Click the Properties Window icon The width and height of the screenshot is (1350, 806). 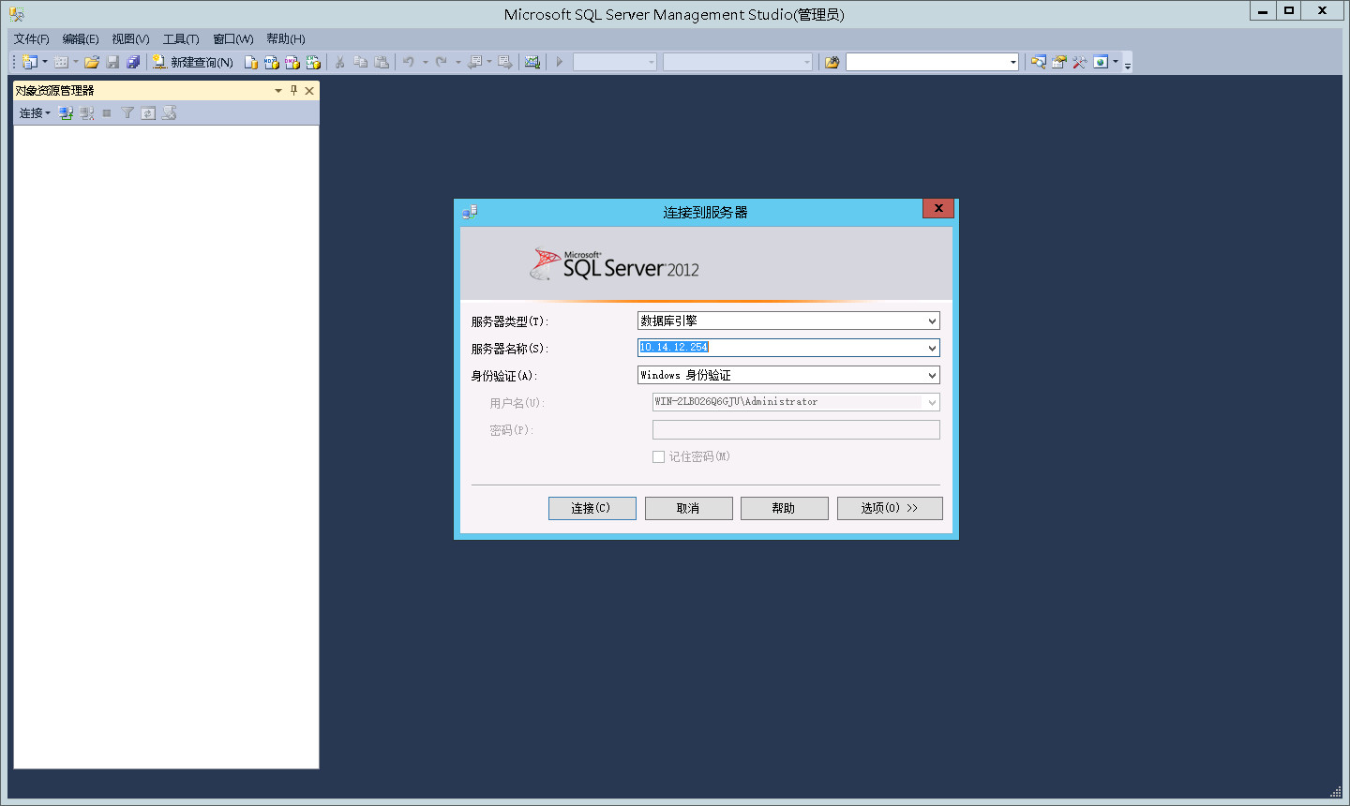[x=1058, y=62]
